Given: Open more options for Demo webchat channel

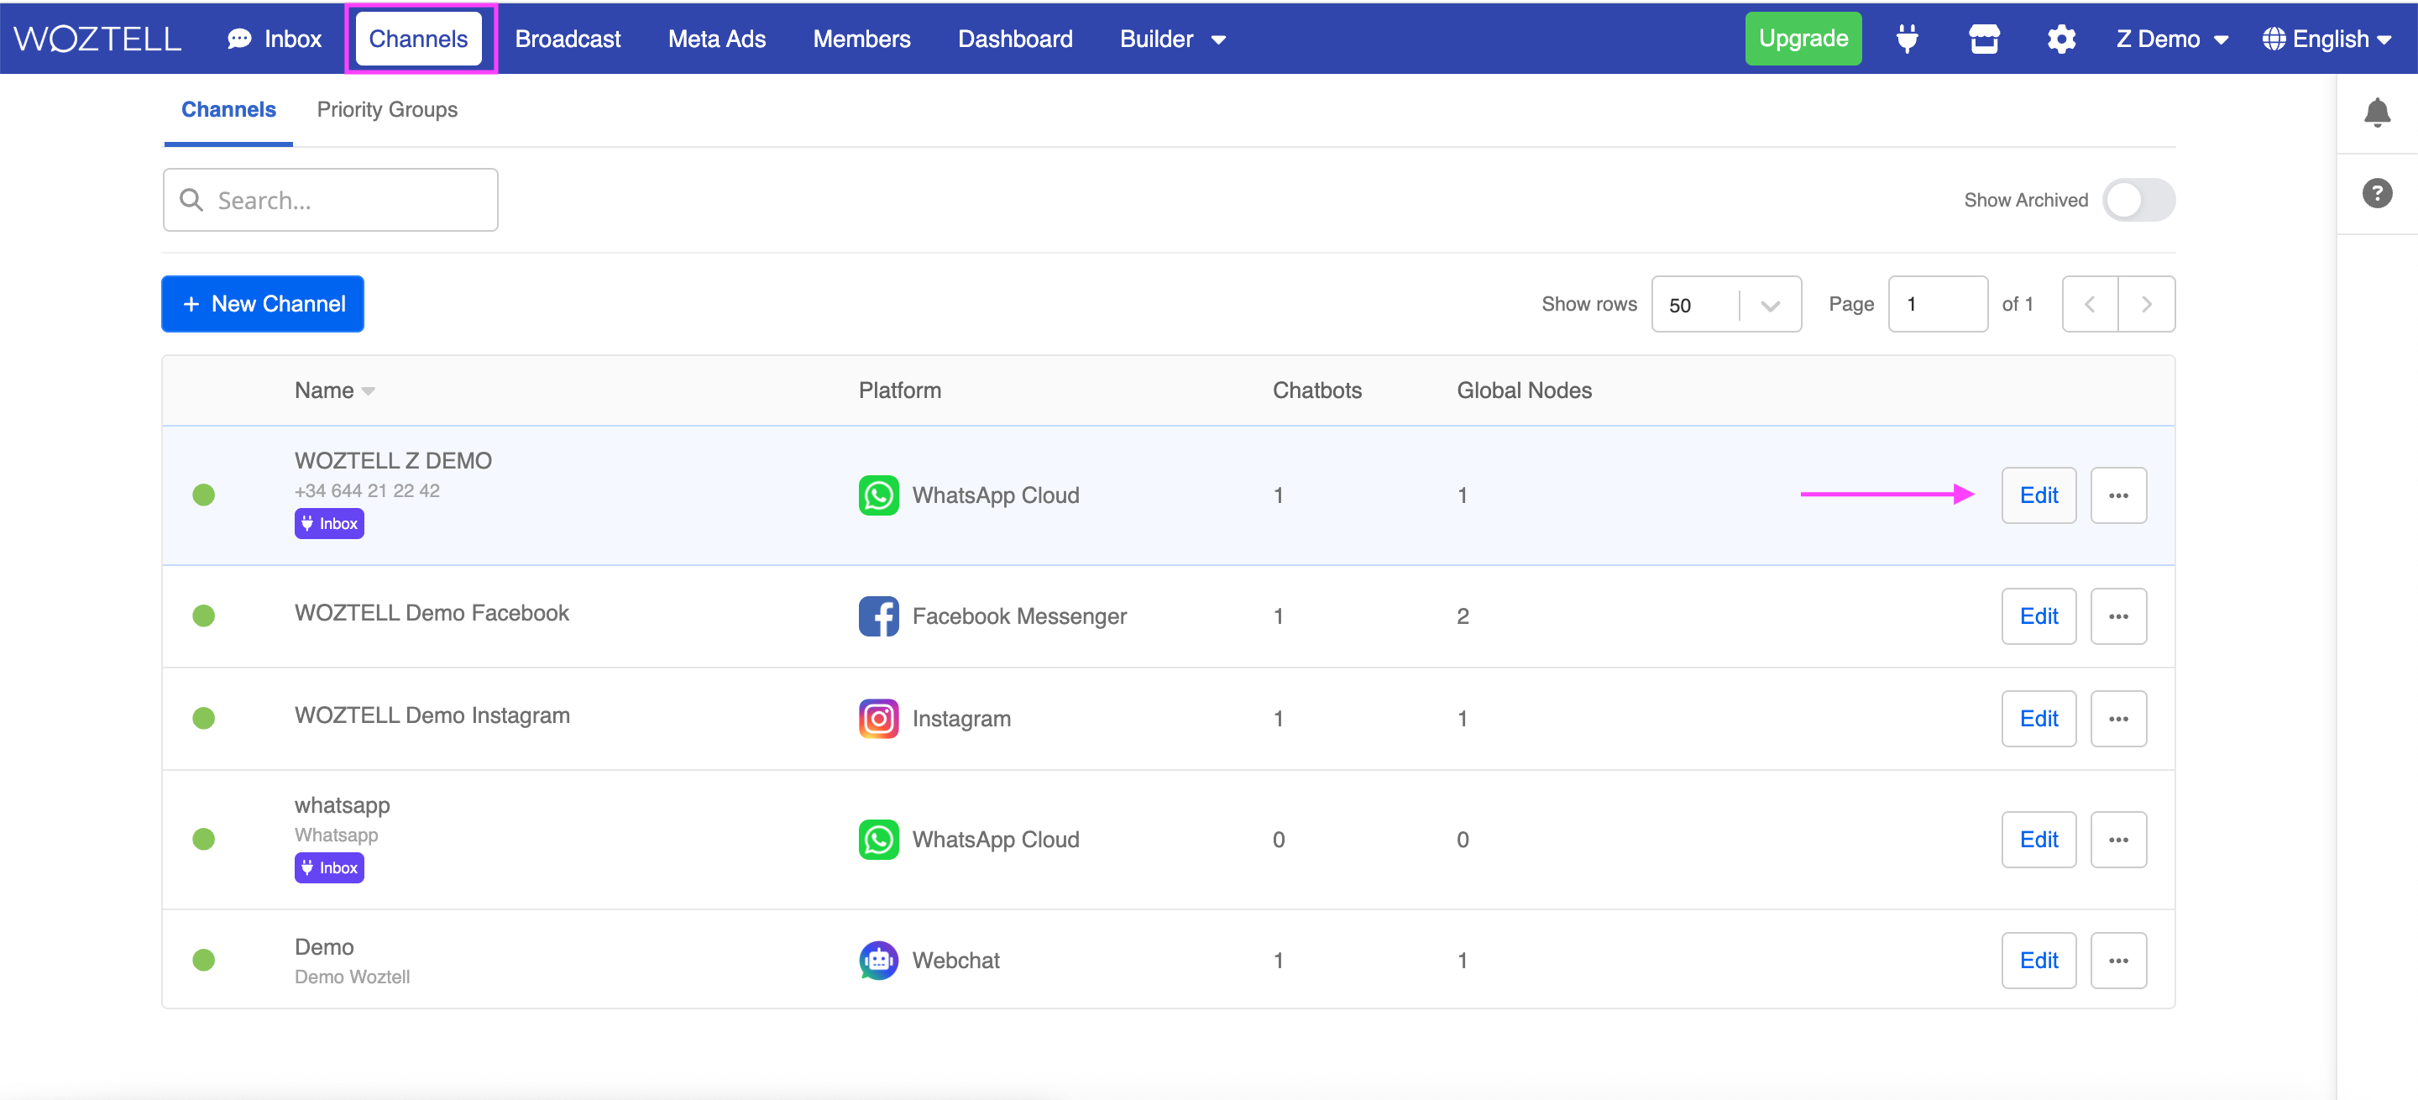Looking at the screenshot, I should click(2117, 960).
